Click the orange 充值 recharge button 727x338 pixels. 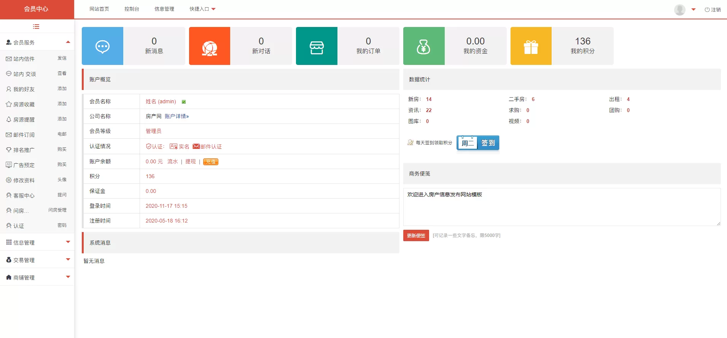click(210, 162)
